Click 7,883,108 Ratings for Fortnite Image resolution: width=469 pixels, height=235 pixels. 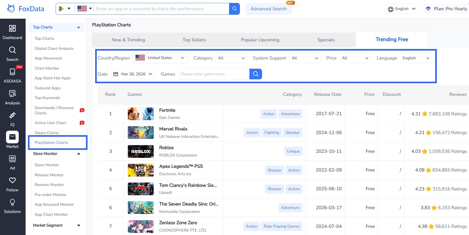coord(448,114)
